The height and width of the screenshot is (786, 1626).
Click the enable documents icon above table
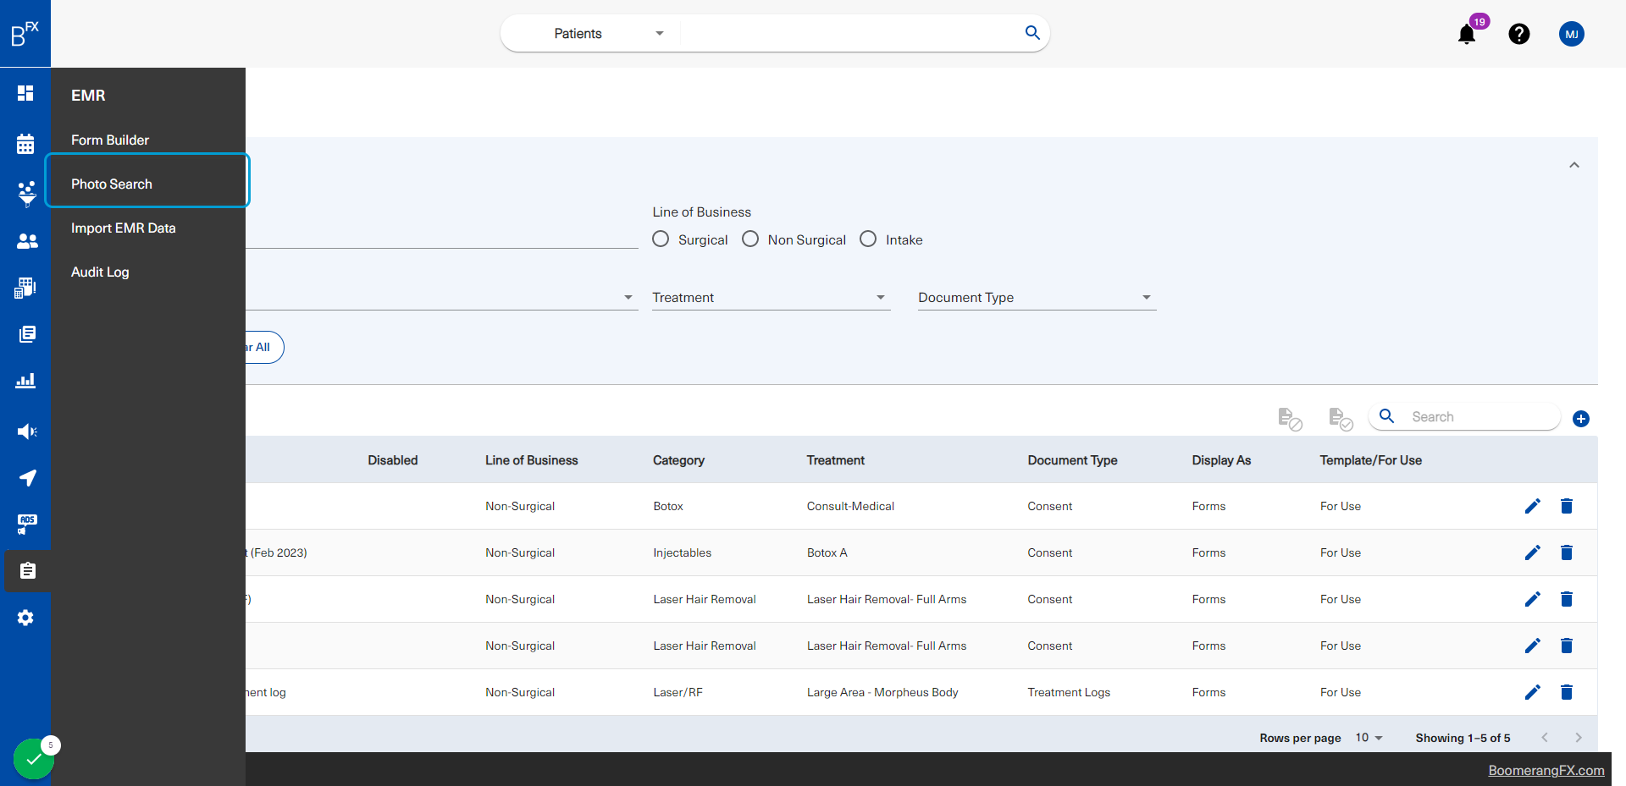coord(1341,419)
